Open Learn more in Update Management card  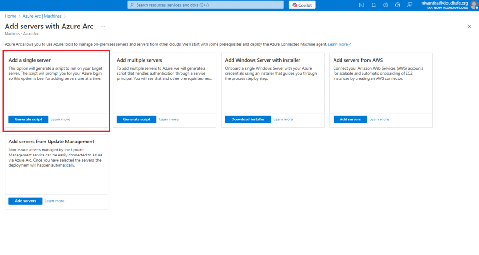[x=54, y=201]
